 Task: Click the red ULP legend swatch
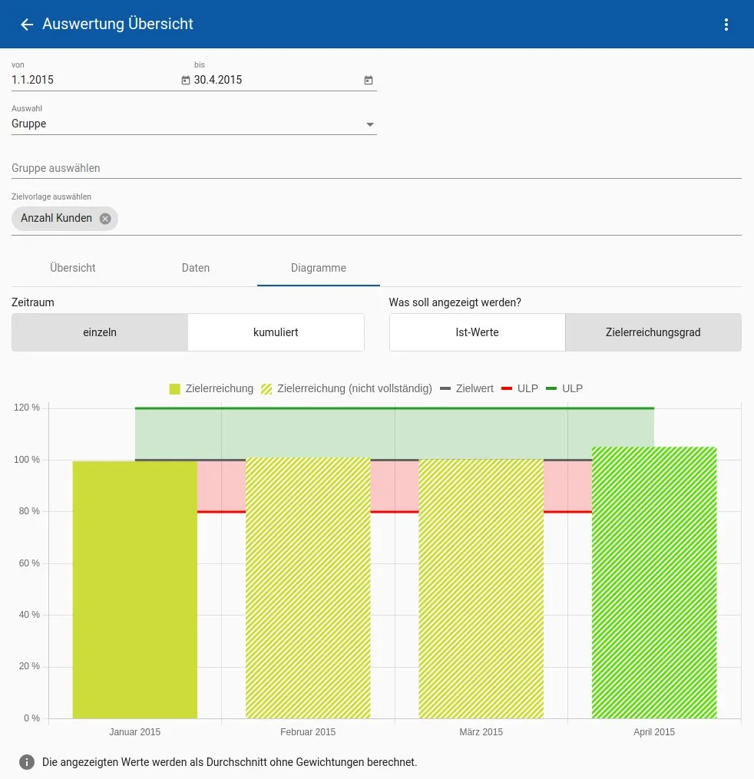[507, 389]
